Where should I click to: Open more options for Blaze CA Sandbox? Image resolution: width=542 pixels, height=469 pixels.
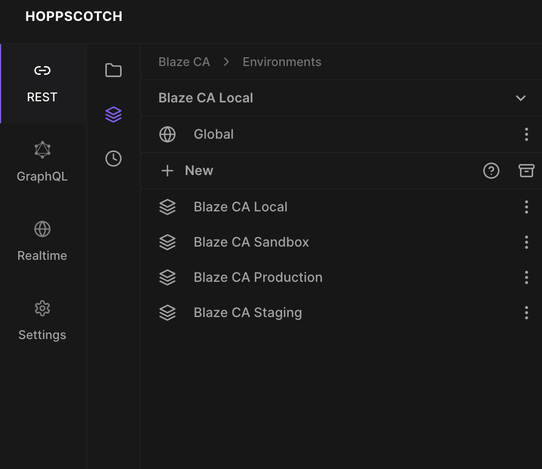pyautogui.click(x=526, y=242)
